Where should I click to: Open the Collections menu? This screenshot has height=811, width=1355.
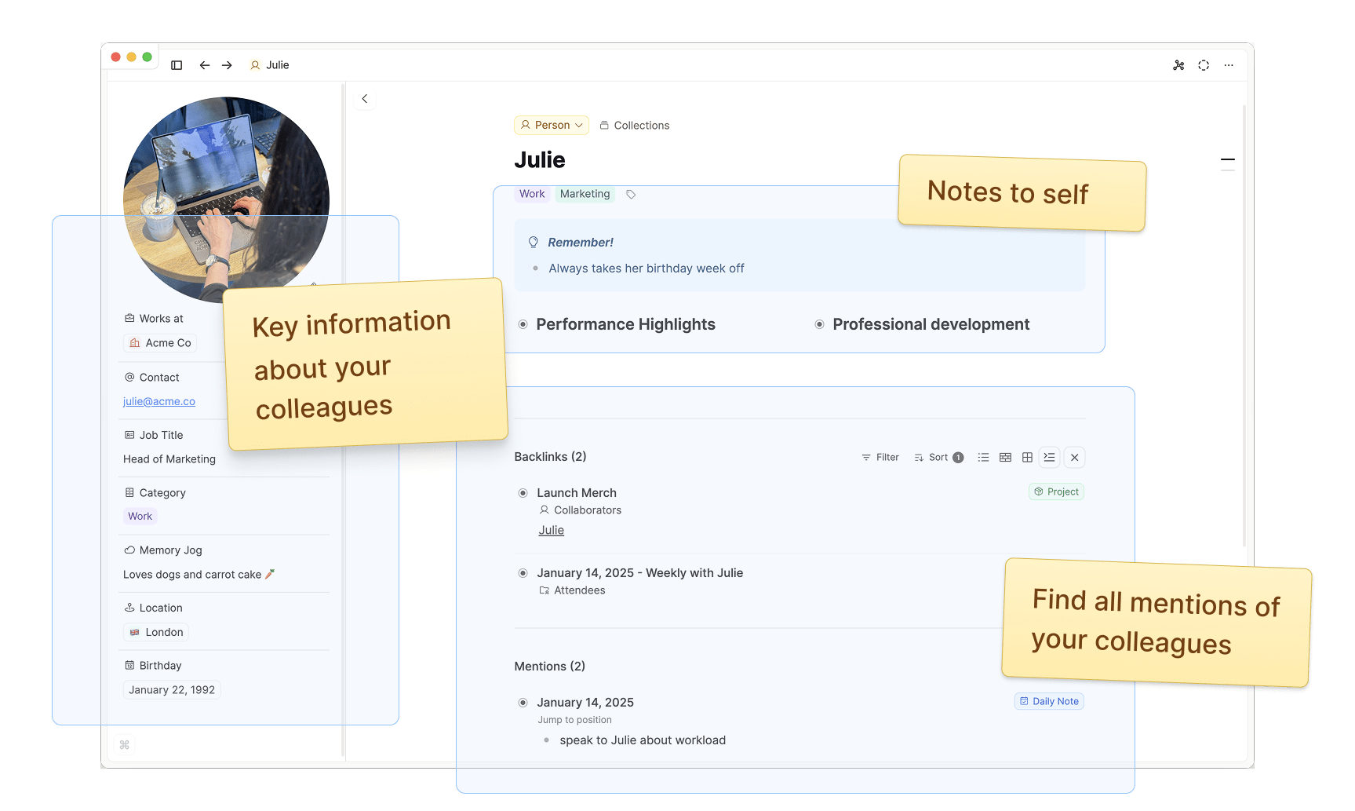pos(634,125)
